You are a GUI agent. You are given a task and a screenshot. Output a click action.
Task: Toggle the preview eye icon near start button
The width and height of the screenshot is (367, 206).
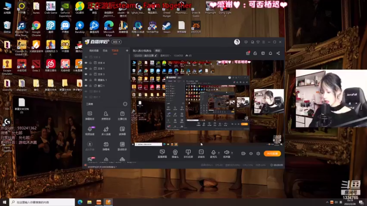point(251,153)
